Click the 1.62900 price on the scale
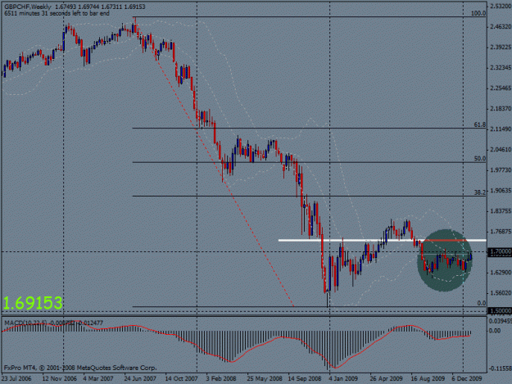 (x=501, y=273)
